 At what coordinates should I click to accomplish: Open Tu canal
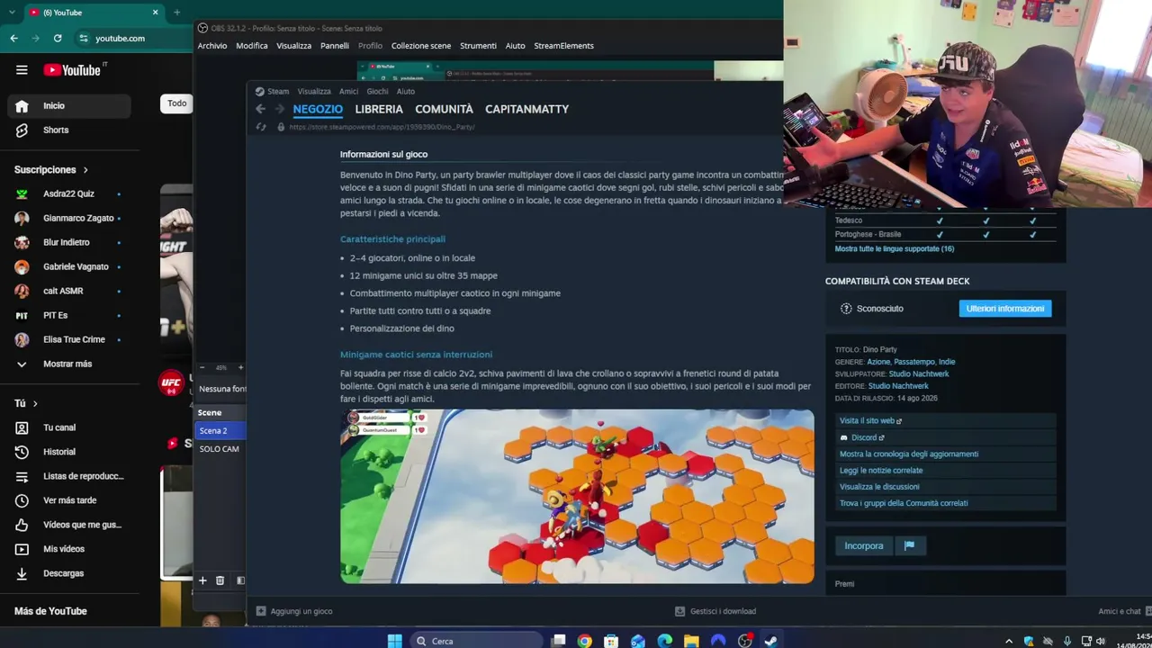pos(69,427)
